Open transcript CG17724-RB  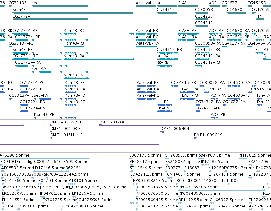[x=25, y=31]
